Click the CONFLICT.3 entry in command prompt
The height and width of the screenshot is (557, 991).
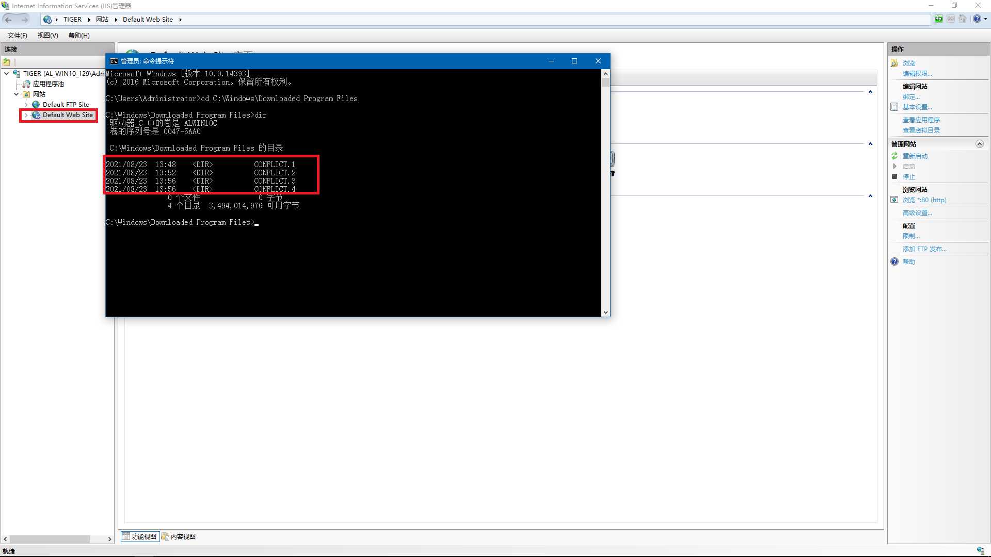[x=275, y=181]
